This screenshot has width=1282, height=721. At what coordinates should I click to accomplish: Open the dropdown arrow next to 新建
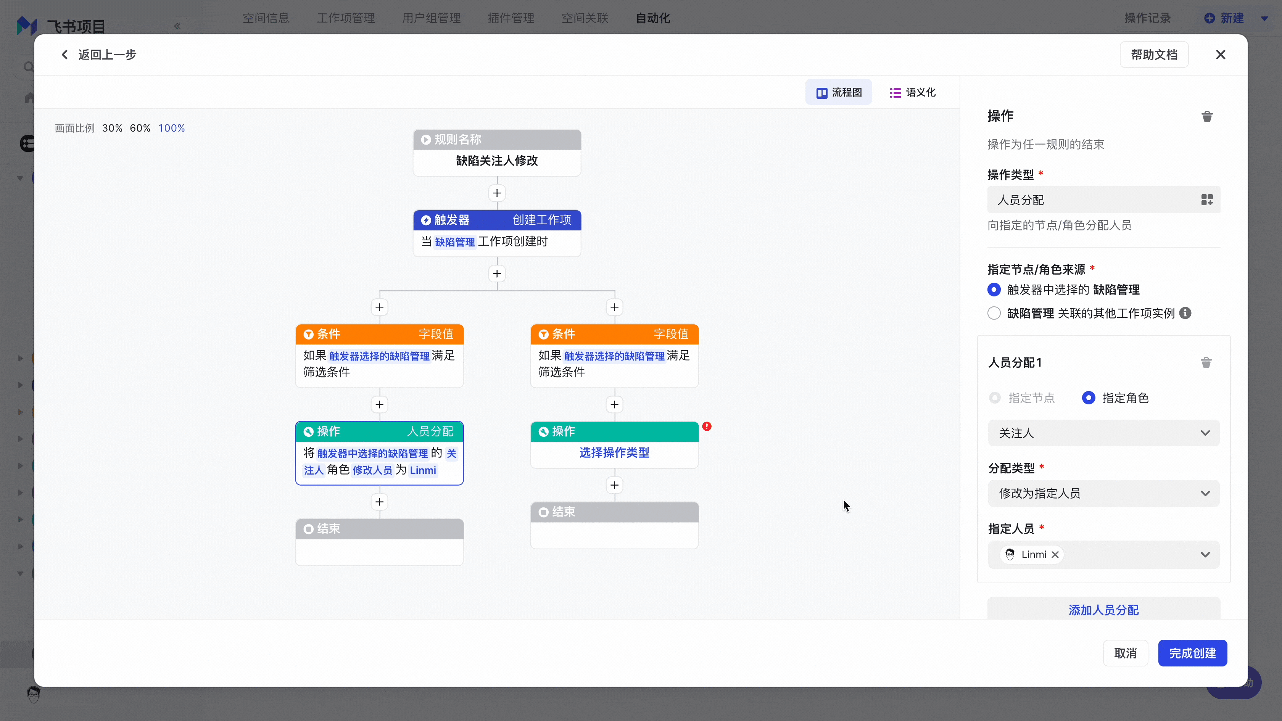point(1264,18)
